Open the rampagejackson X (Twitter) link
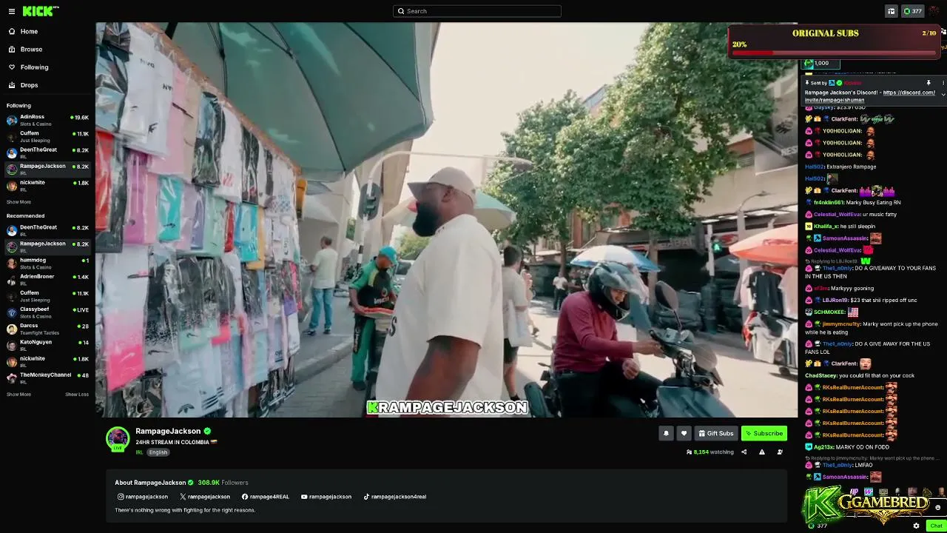947x533 pixels. click(205, 497)
